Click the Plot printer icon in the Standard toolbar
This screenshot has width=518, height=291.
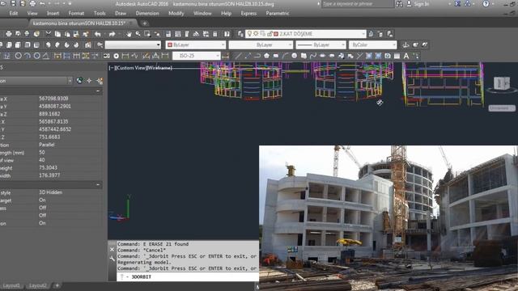coord(9,34)
